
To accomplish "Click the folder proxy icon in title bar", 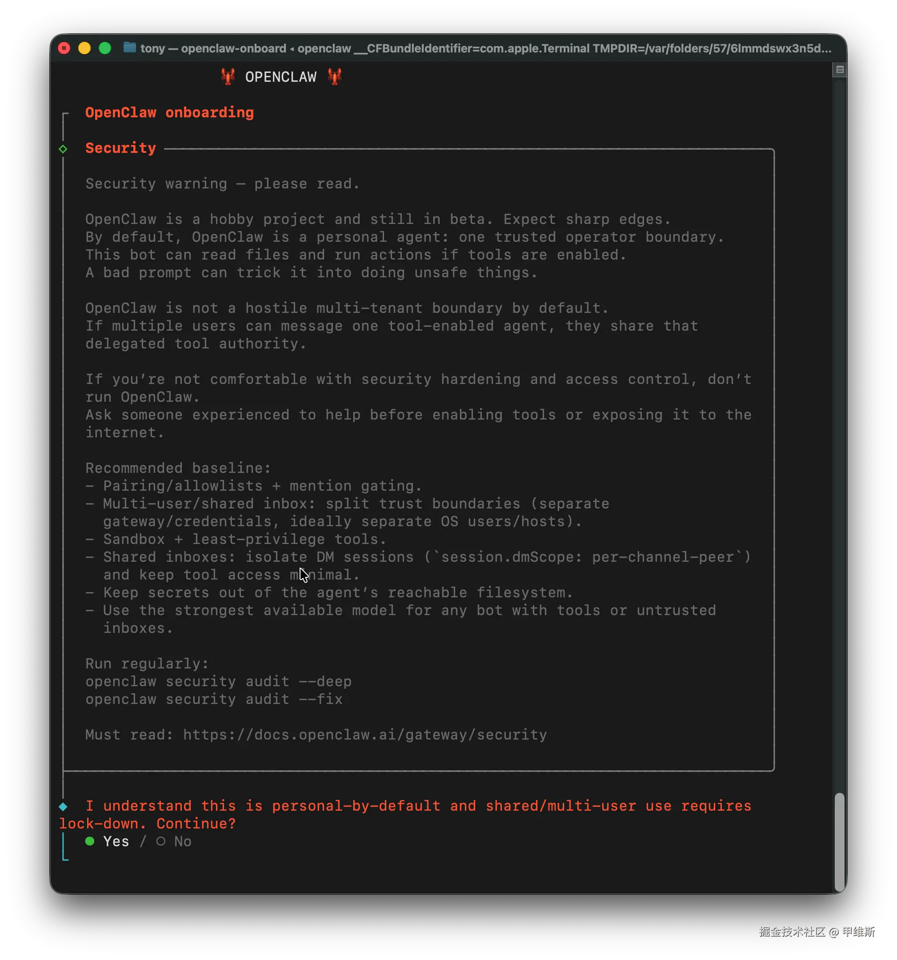I will coord(129,48).
